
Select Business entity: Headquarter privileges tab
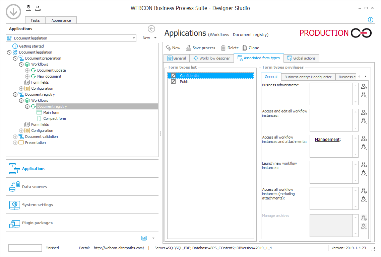[x=308, y=77]
